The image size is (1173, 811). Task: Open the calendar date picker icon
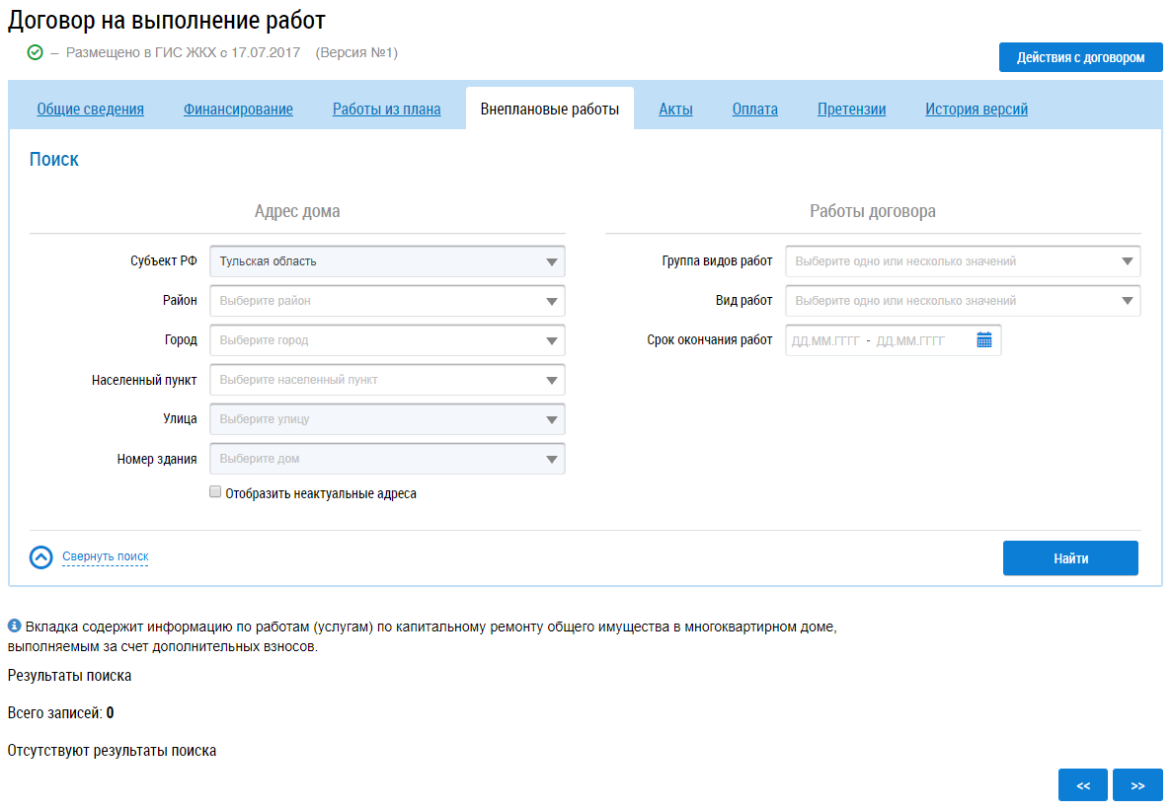983,340
